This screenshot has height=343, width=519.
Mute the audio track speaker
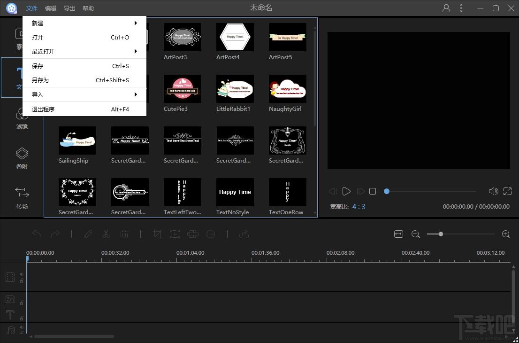point(22,327)
